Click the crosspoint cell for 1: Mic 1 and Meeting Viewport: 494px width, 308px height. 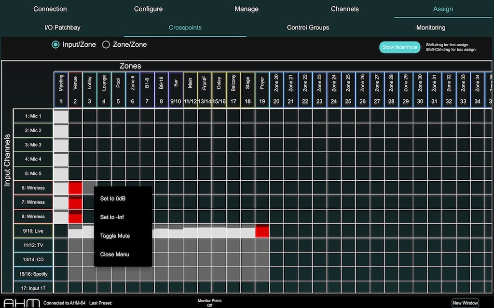coord(61,116)
